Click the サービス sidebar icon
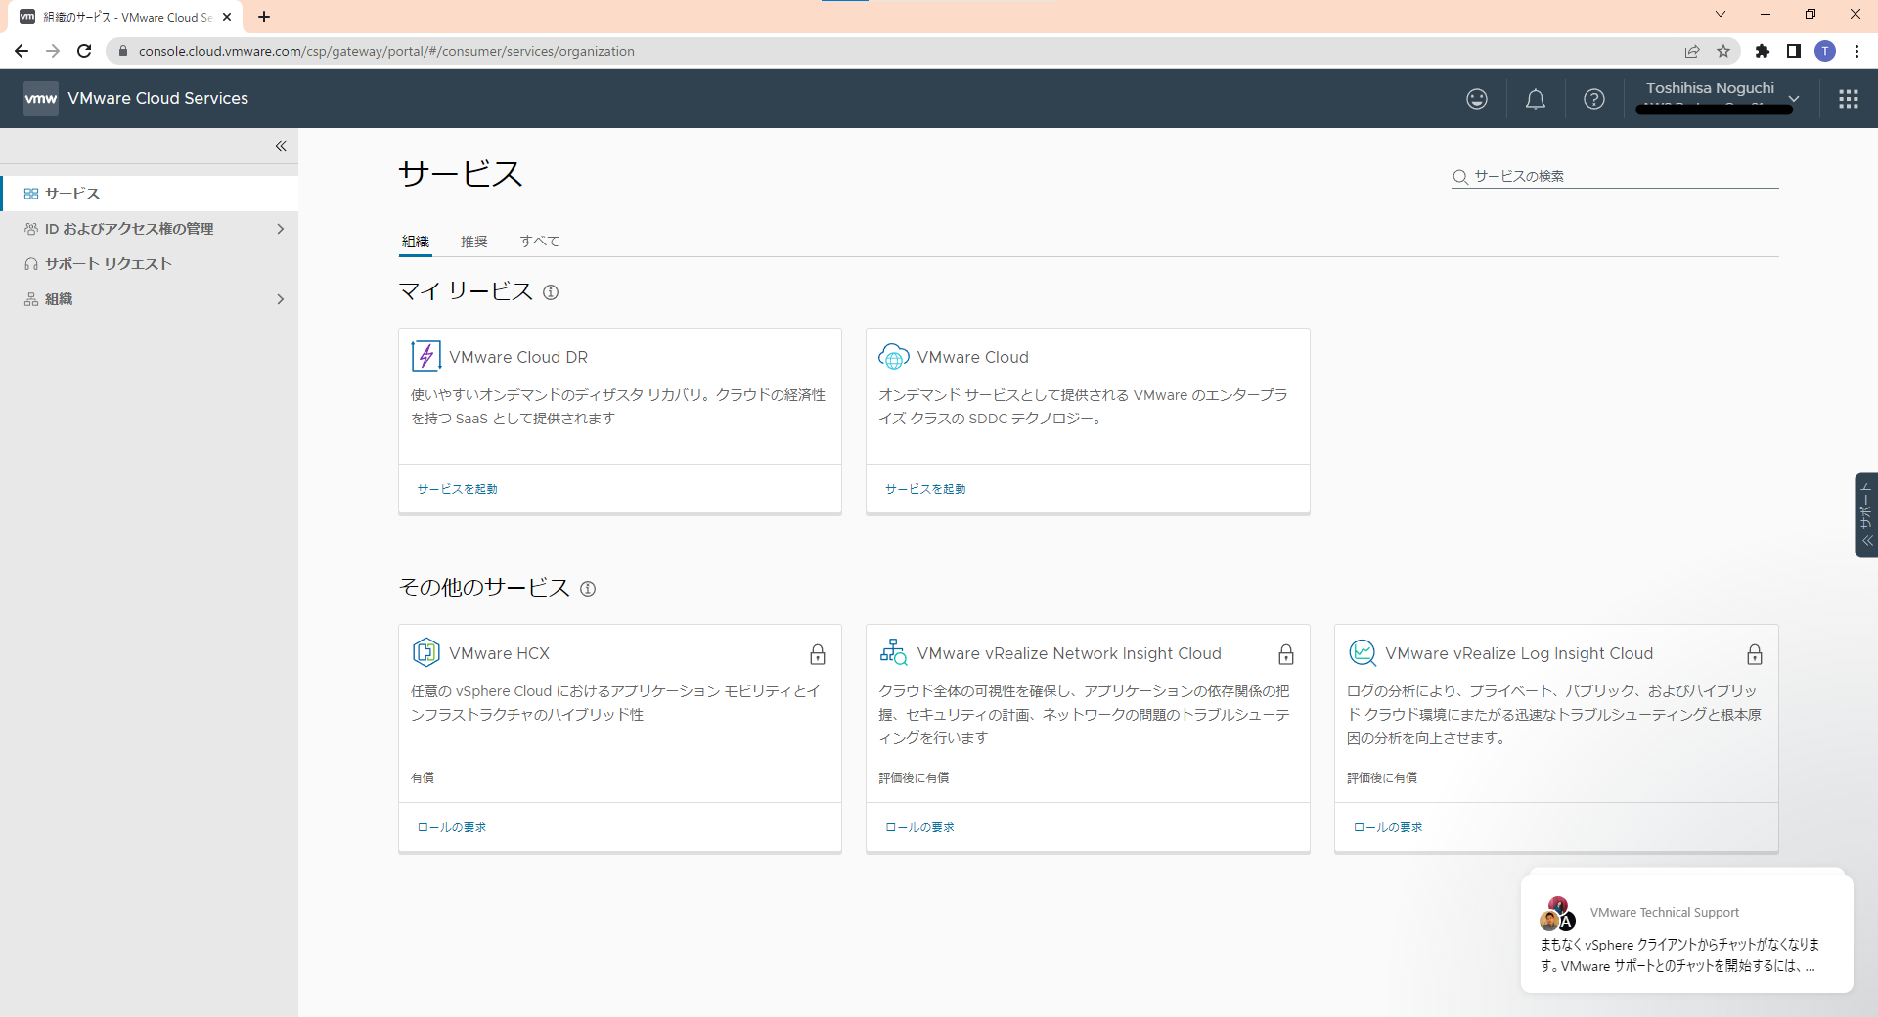Viewport: 1878px width, 1017px height. coord(31,194)
